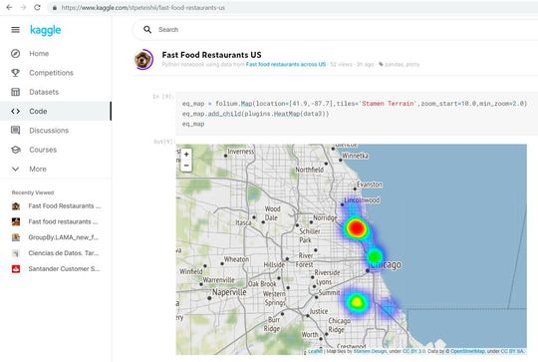Click the red heatmap hotspot near Lincolnwood

point(356,228)
